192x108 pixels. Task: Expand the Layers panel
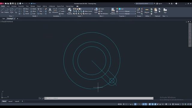pyautogui.click(x=80, y=16)
